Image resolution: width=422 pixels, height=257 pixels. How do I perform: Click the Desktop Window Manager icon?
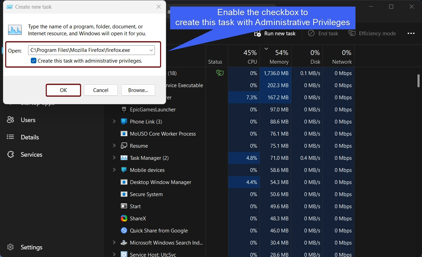(124, 182)
